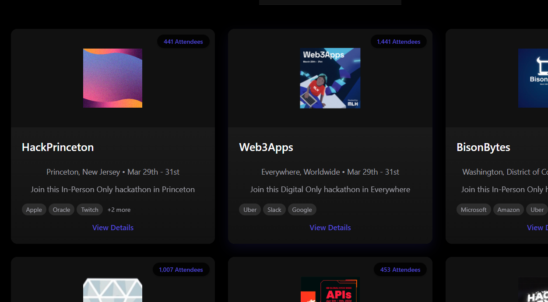This screenshot has height=302, width=548.
Task: Select the Amazon tag on BisonBytes
Action: 508,210
